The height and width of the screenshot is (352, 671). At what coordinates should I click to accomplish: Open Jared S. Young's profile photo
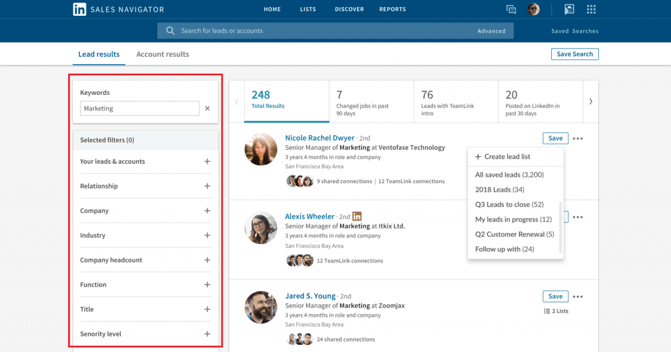(x=261, y=307)
